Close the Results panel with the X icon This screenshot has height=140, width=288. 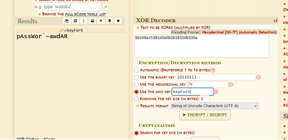click(x=118, y=21)
